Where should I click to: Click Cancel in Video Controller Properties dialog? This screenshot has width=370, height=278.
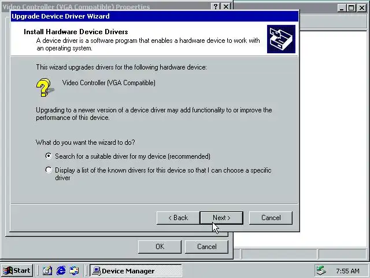[x=207, y=247]
